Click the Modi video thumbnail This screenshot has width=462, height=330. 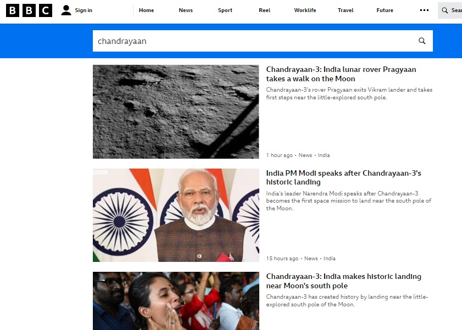click(176, 215)
